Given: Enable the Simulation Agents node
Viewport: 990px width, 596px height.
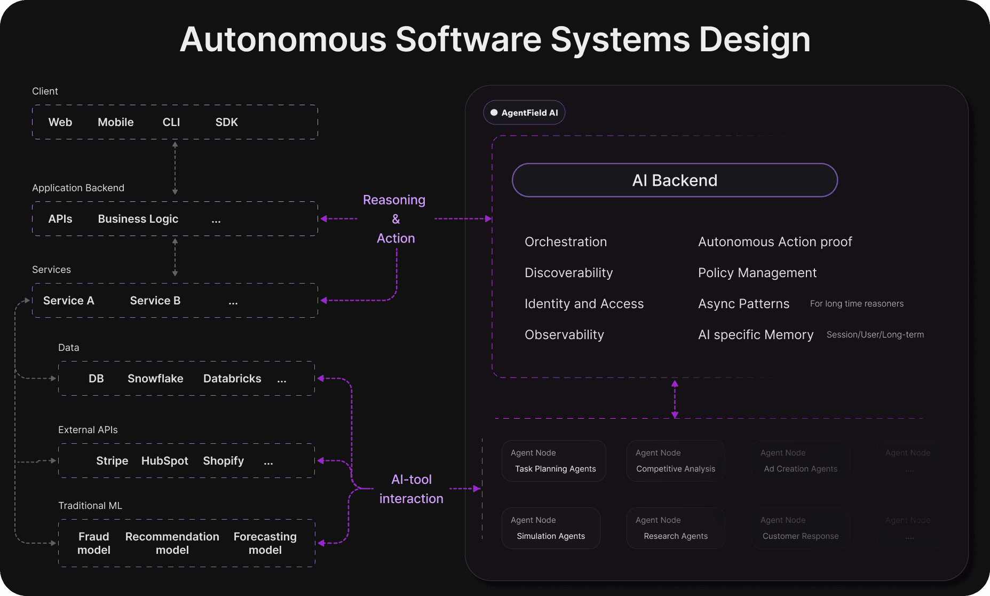Looking at the screenshot, I should tap(551, 528).
